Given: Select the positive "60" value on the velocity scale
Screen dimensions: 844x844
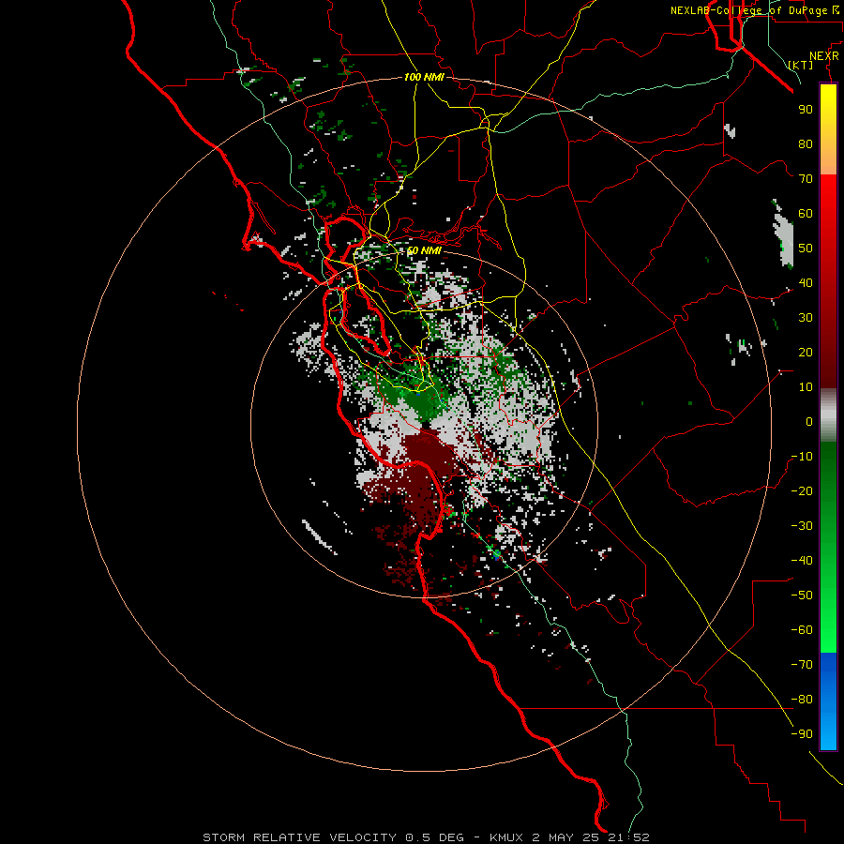Looking at the screenshot, I should [x=806, y=213].
